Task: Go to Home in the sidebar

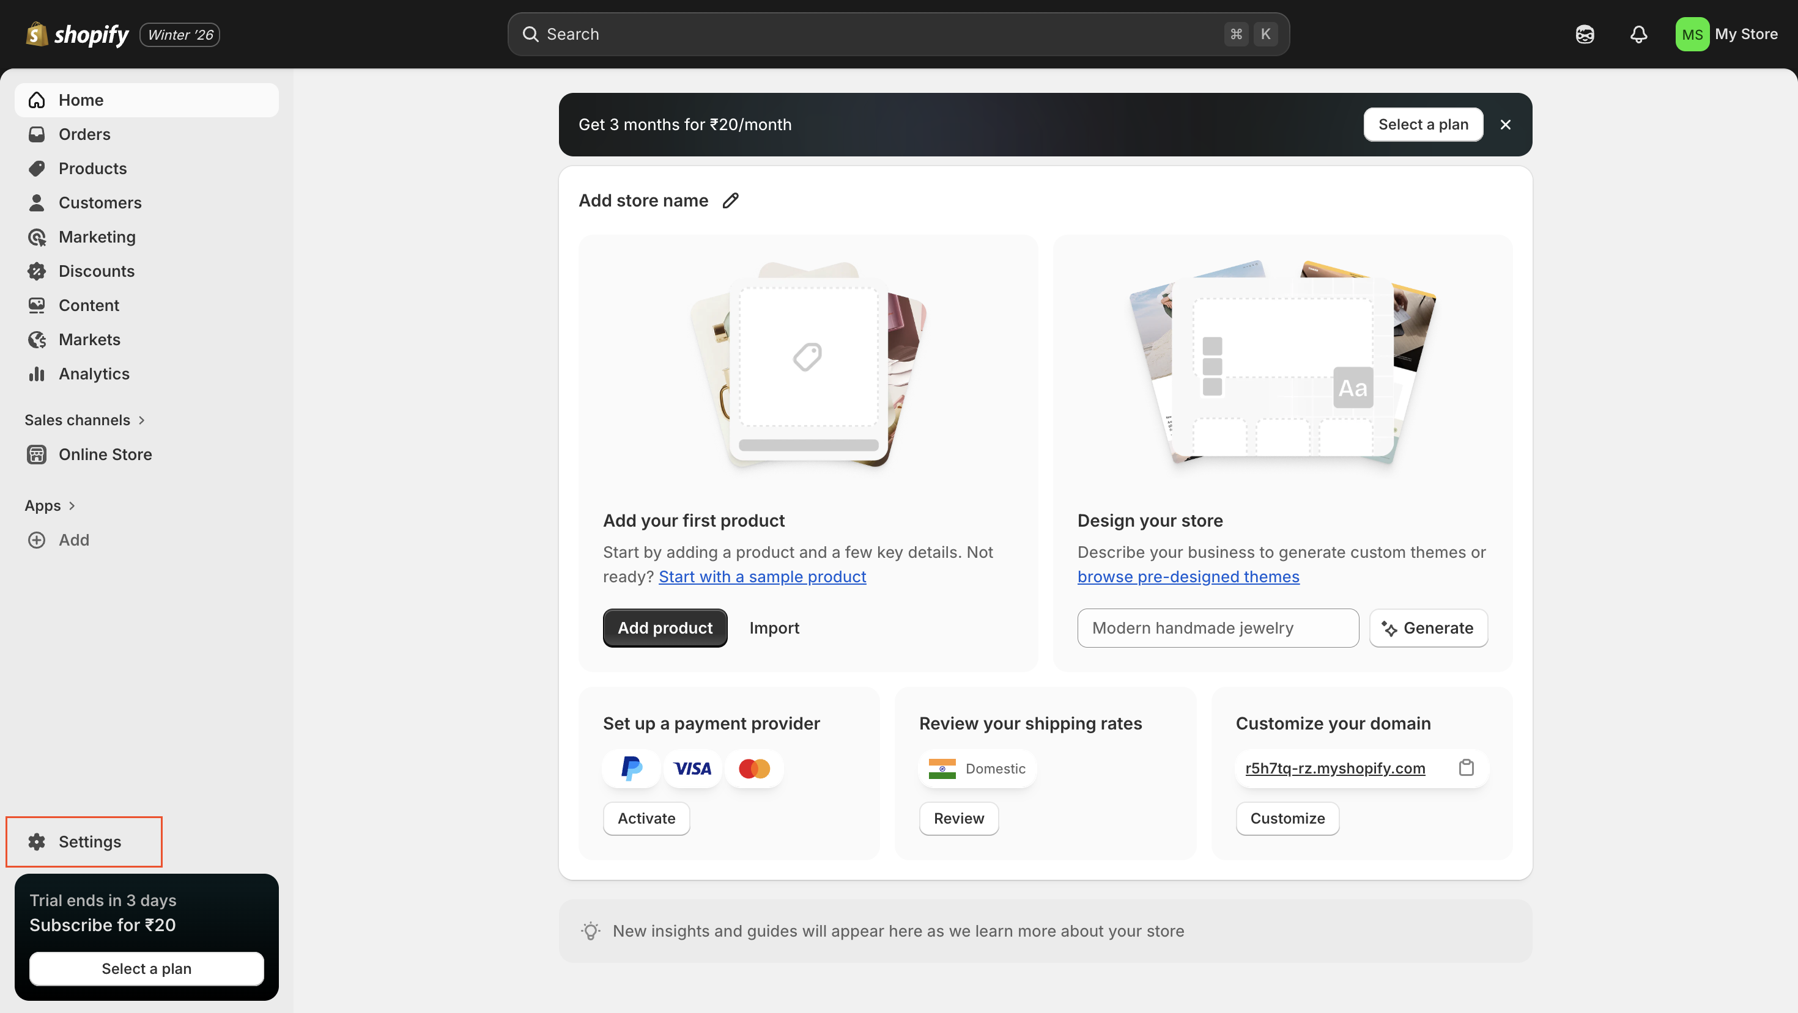Action: point(147,100)
